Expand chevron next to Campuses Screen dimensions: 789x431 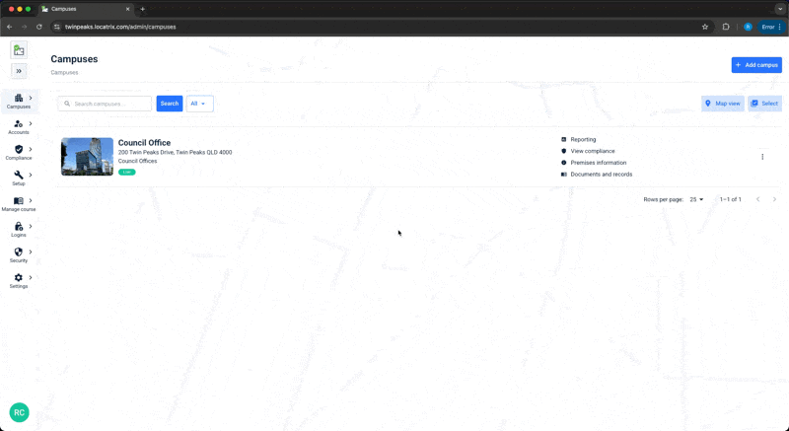[x=31, y=98]
